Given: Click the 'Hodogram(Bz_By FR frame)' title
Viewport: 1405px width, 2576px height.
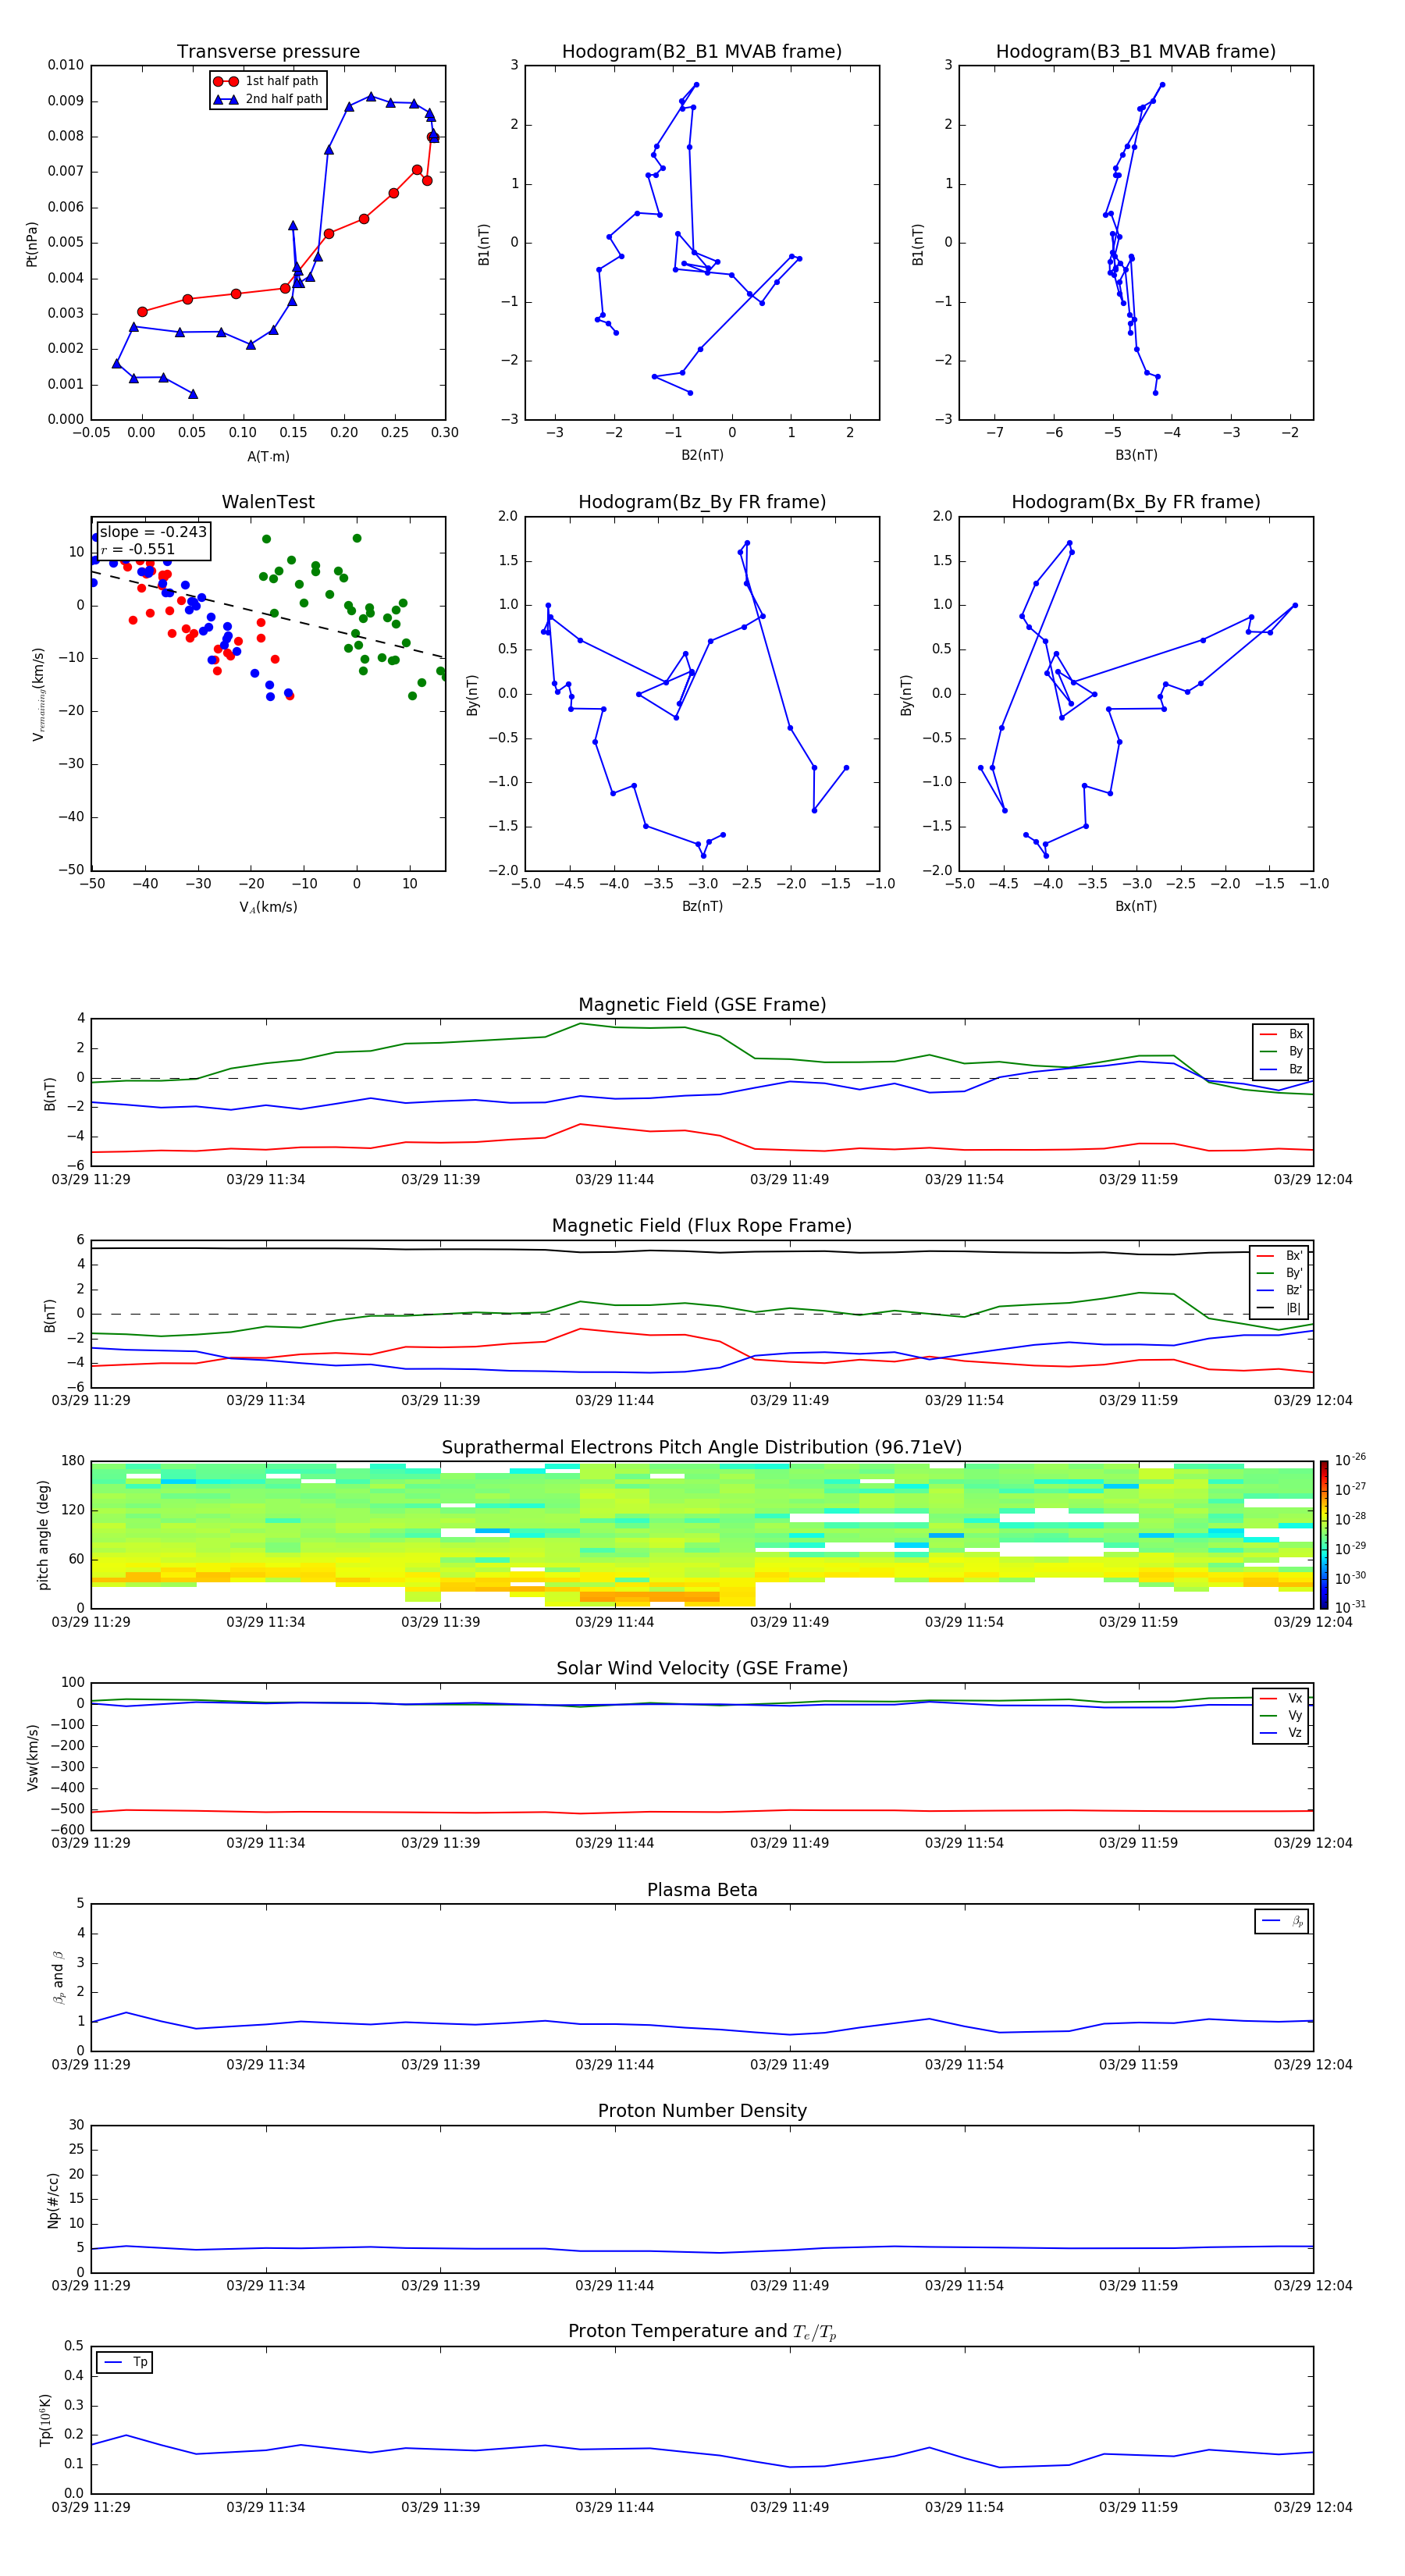Looking at the screenshot, I should pyautogui.click(x=702, y=502).
